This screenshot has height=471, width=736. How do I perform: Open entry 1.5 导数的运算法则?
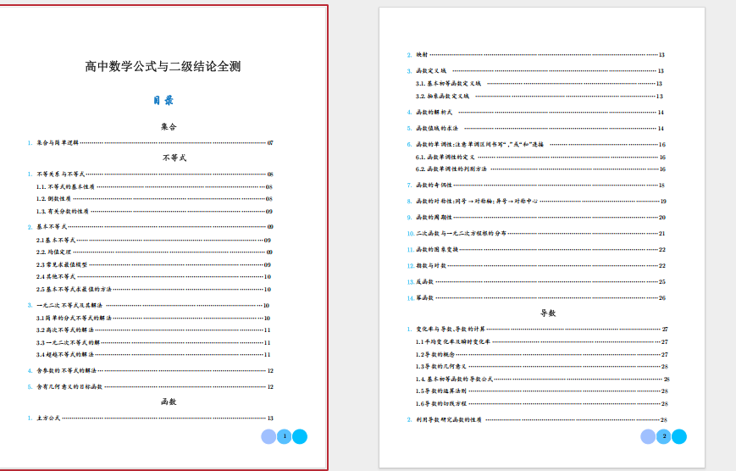coord(542,391)
